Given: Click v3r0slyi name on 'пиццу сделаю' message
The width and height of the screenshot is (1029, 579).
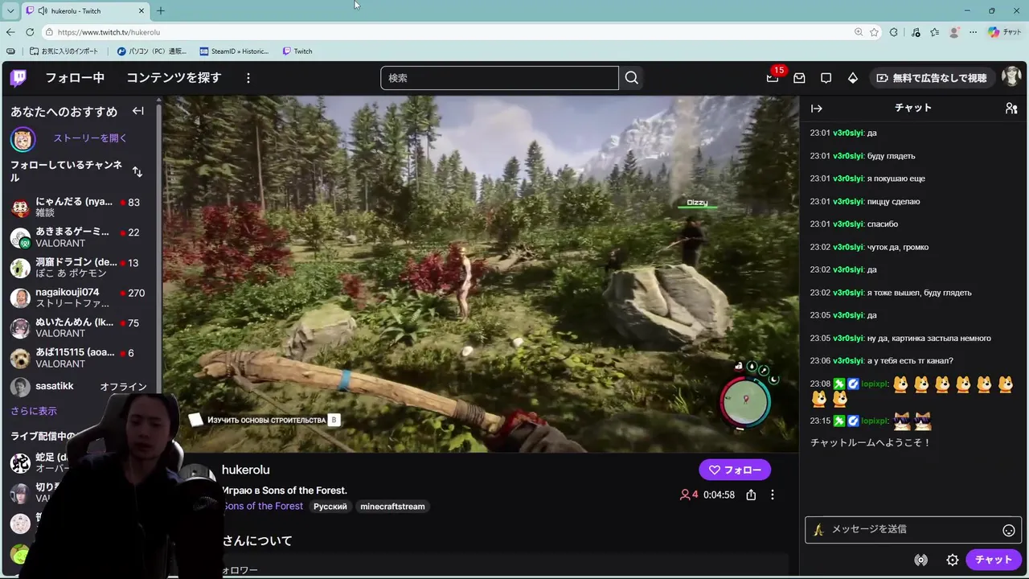Looking at the screenshot, I should click(x=847, y=202).
